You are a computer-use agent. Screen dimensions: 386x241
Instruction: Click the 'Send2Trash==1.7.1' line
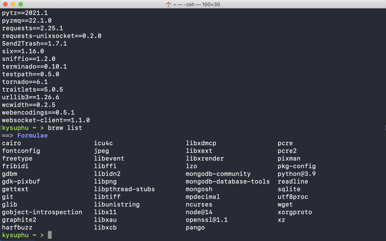click(x=34, y=43)
